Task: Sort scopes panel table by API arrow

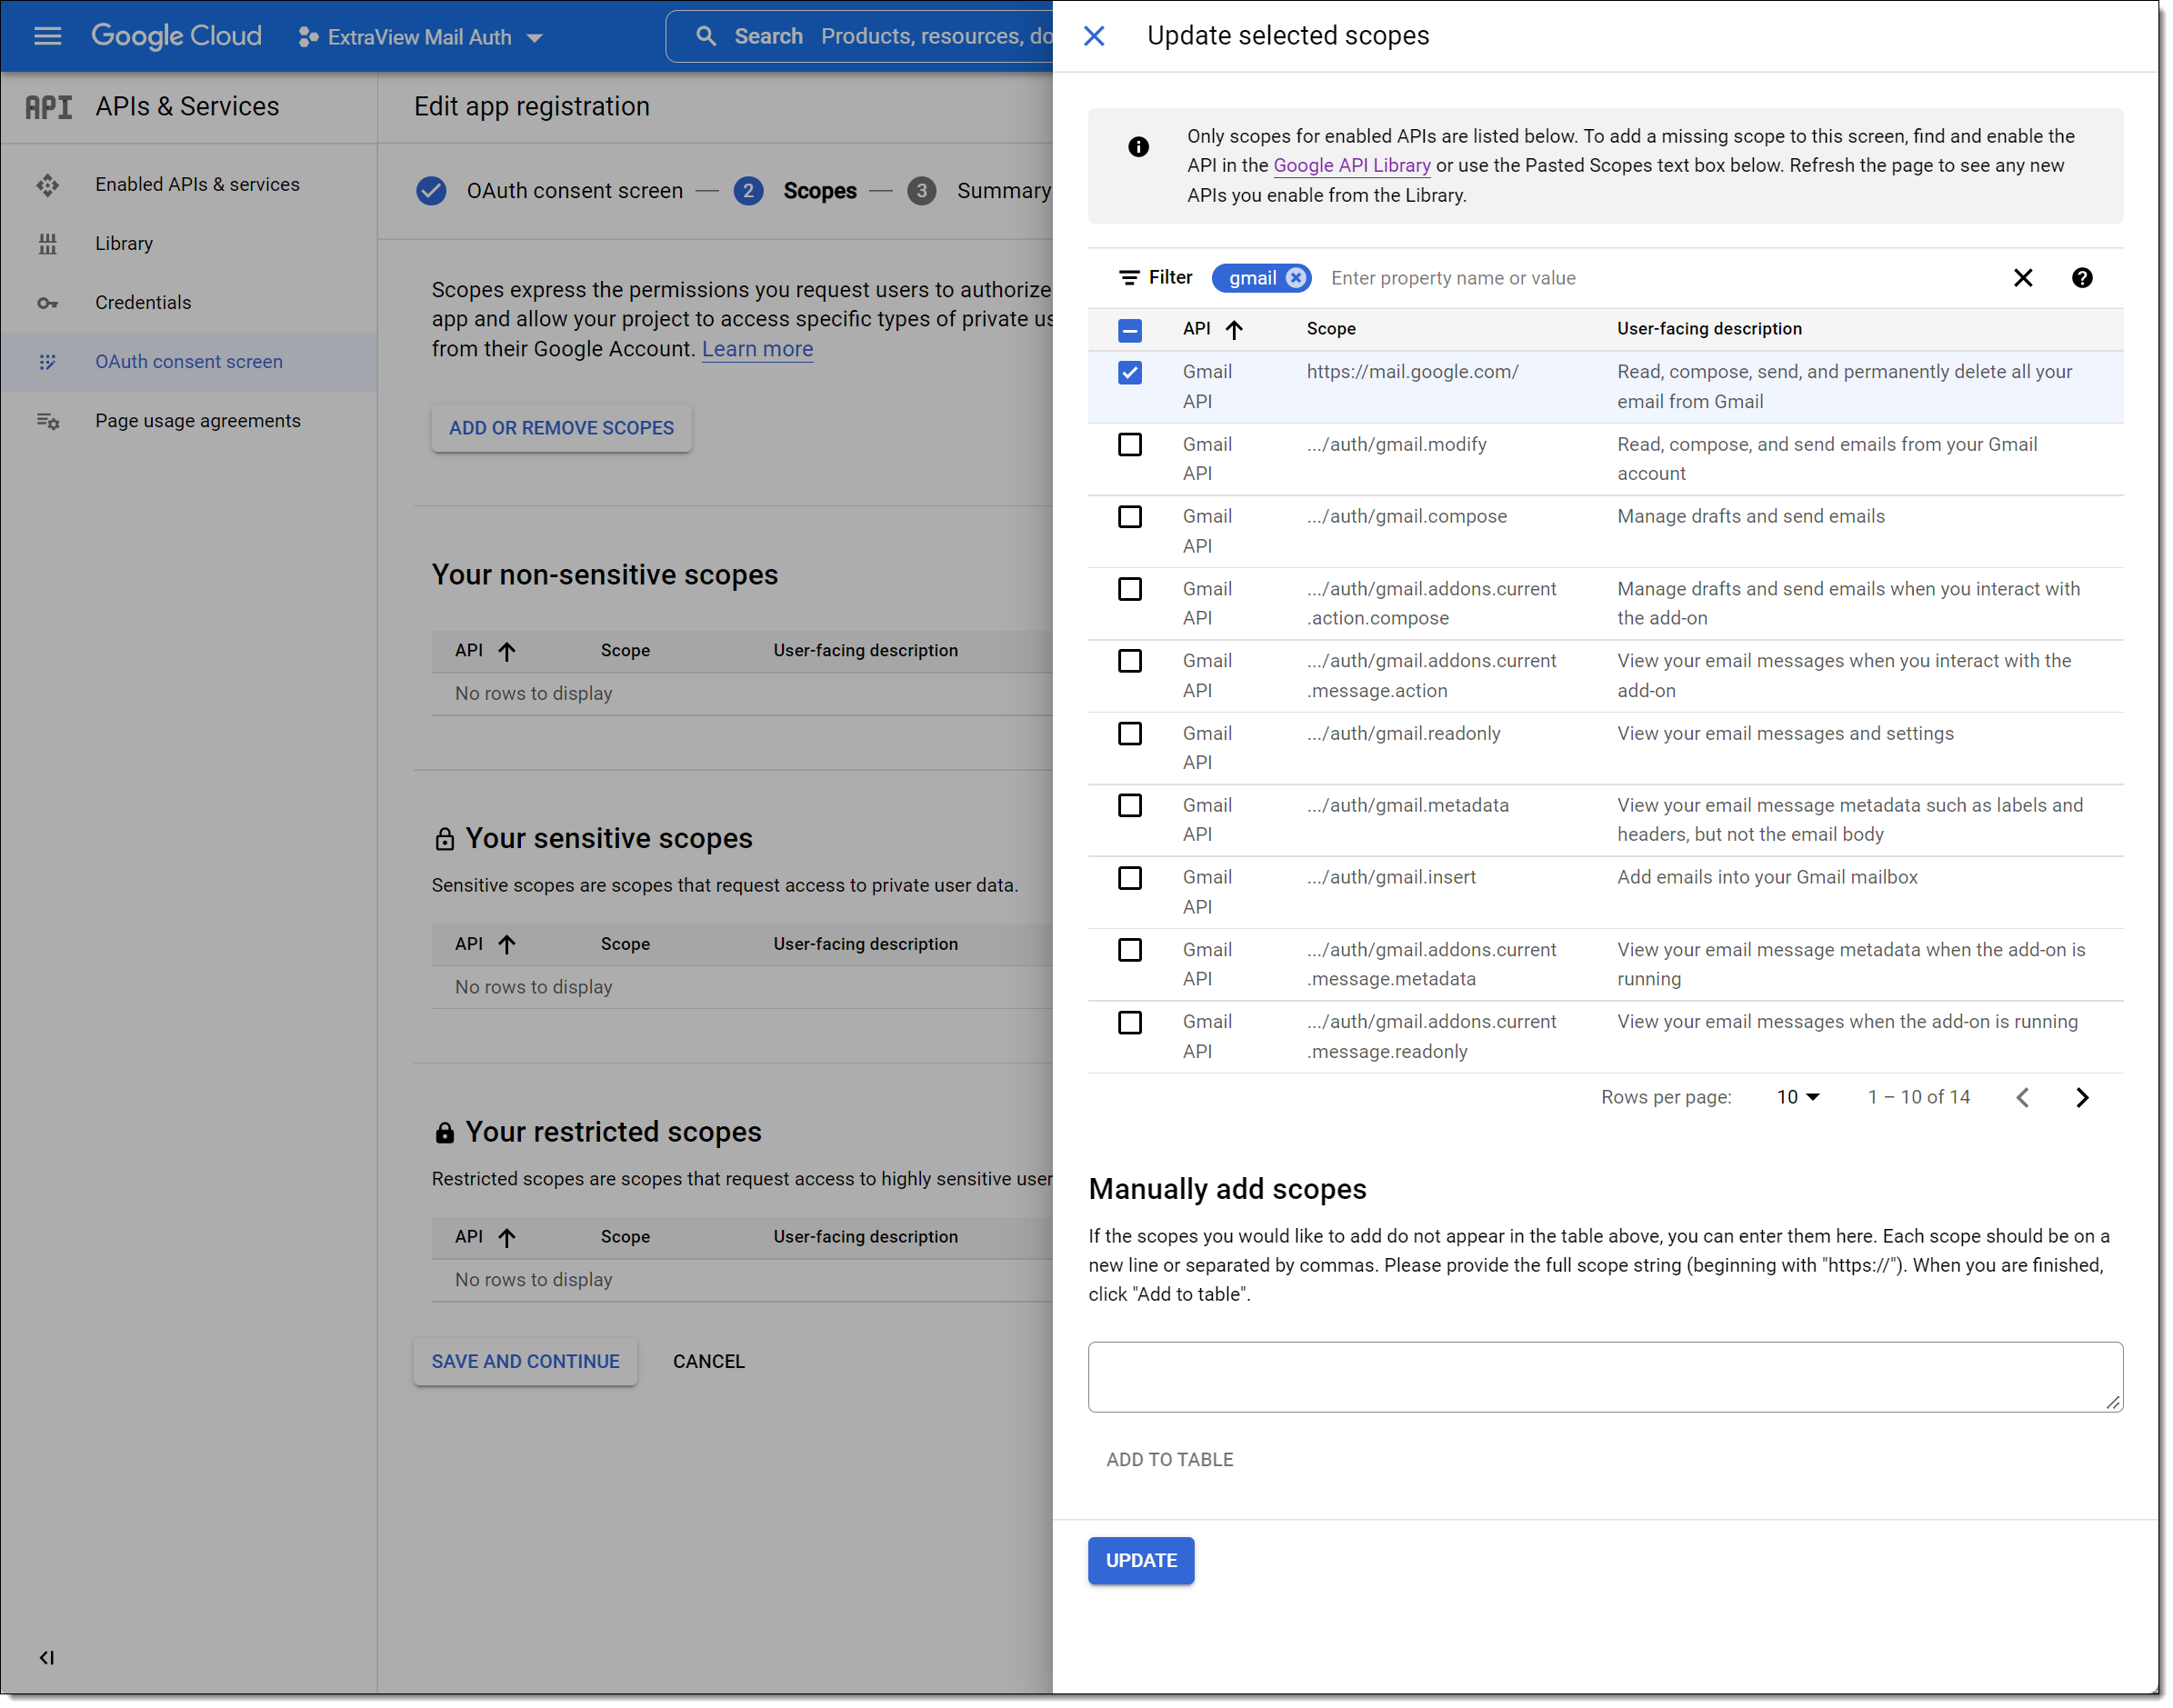Action: point(1234,330)
